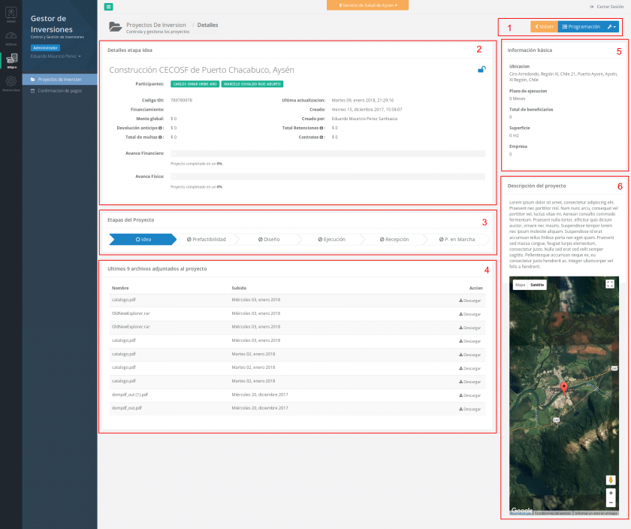Click the fullscreen icon on the map
Image resolution: width=631 pixels, height=529 pixels.
pos(610,284)
